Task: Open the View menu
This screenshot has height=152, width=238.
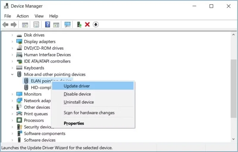Action: (39, 16)
